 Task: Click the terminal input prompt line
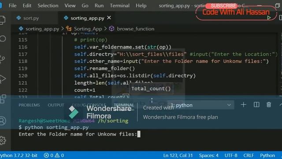pos(79,134)
